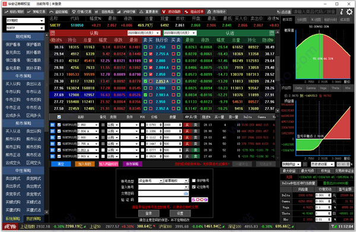Screen dimensions: 356x232
Task: Uncheck the checkbox for the 2.850 strategy row
Action: (x=59, y=125)
